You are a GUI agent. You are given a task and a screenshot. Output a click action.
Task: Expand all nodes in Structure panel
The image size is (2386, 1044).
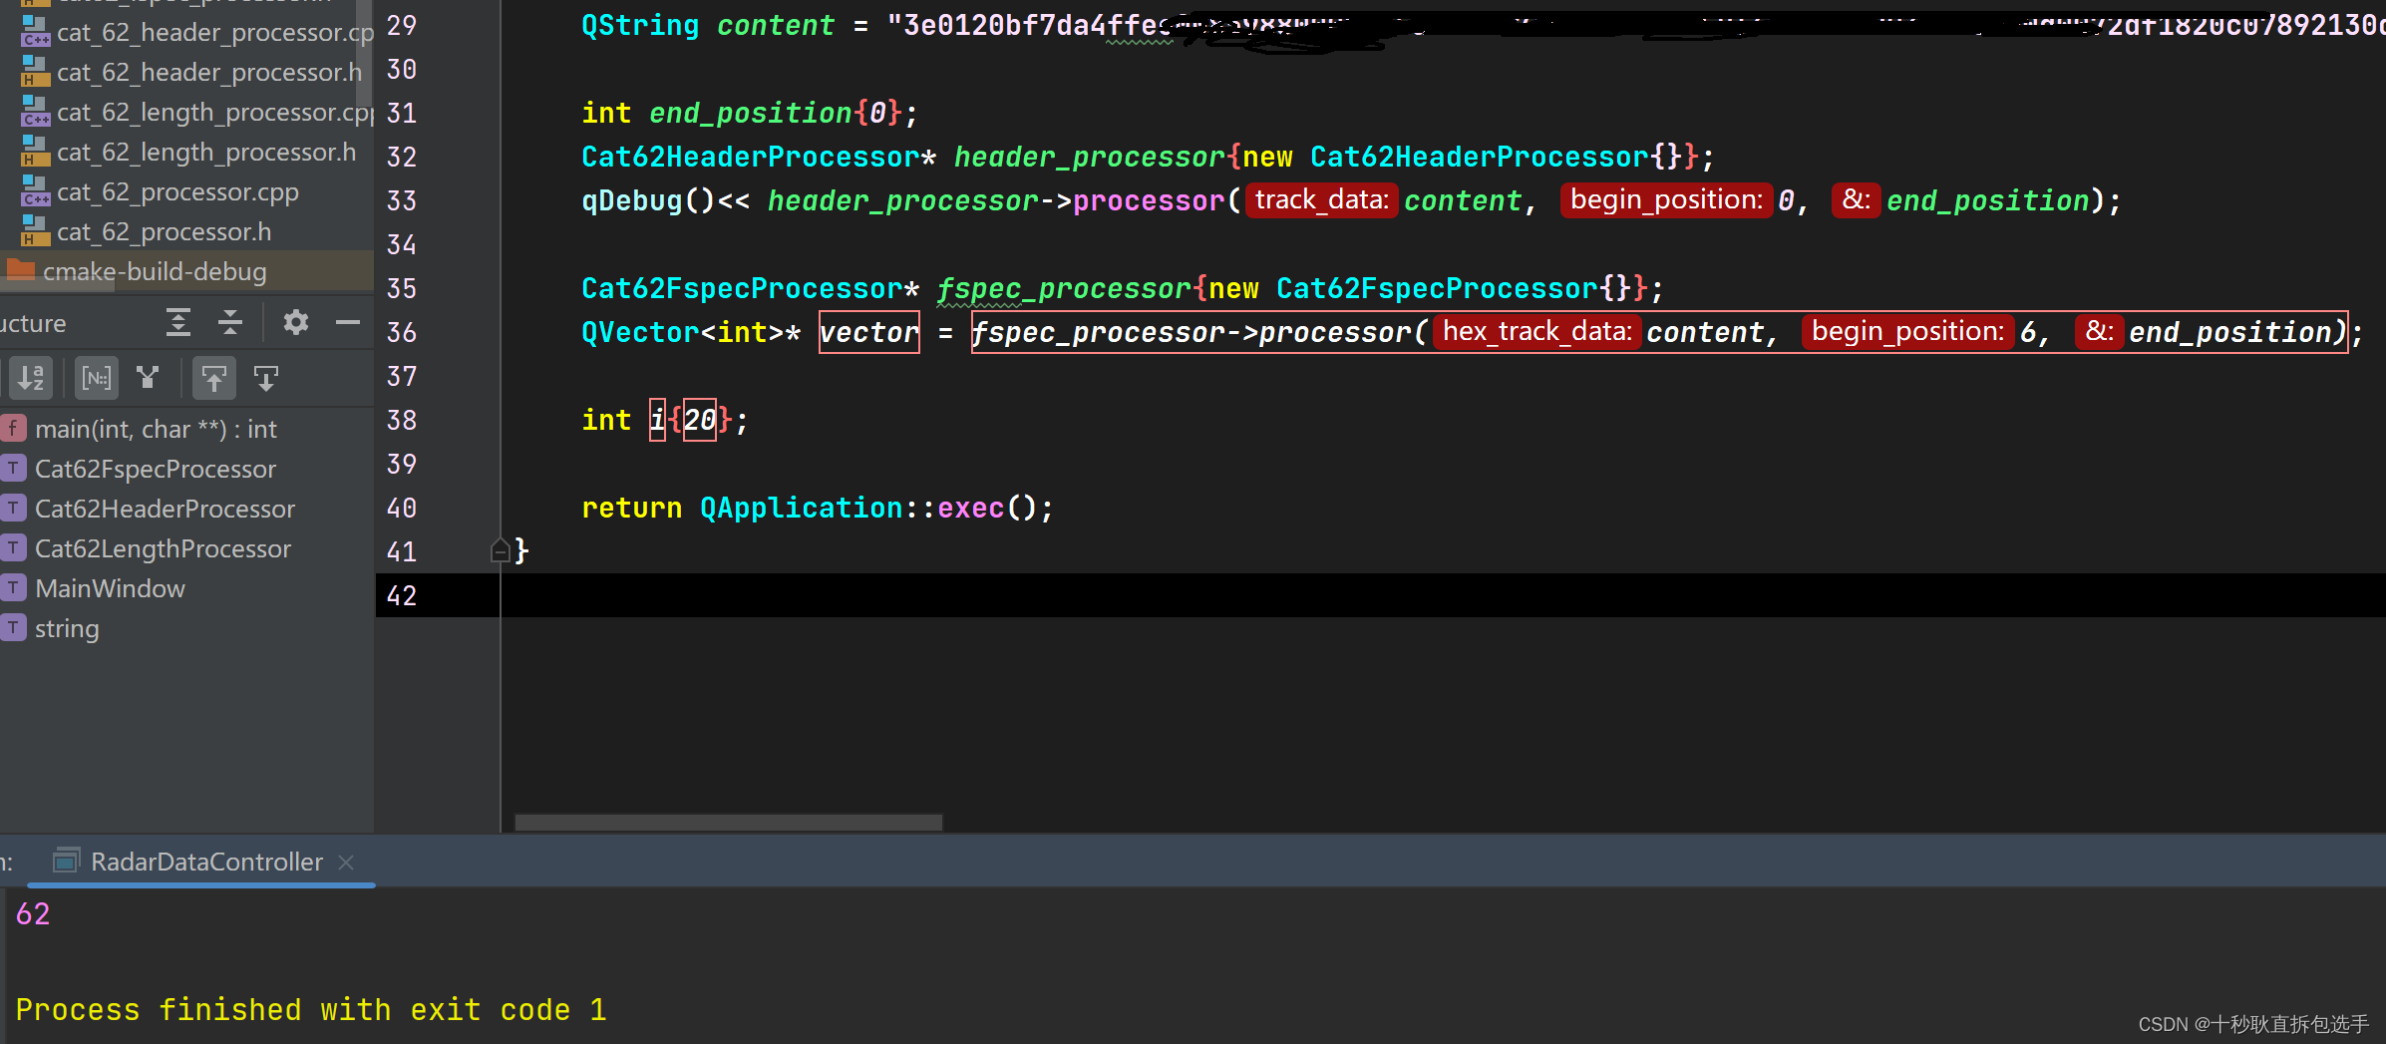178,322
